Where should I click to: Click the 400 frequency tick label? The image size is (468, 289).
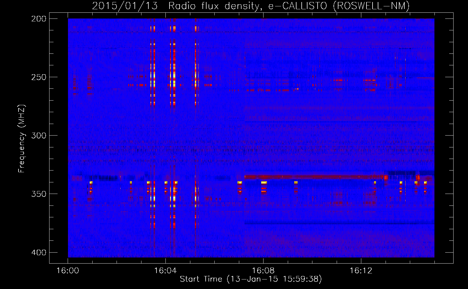[x=39, y=252]
